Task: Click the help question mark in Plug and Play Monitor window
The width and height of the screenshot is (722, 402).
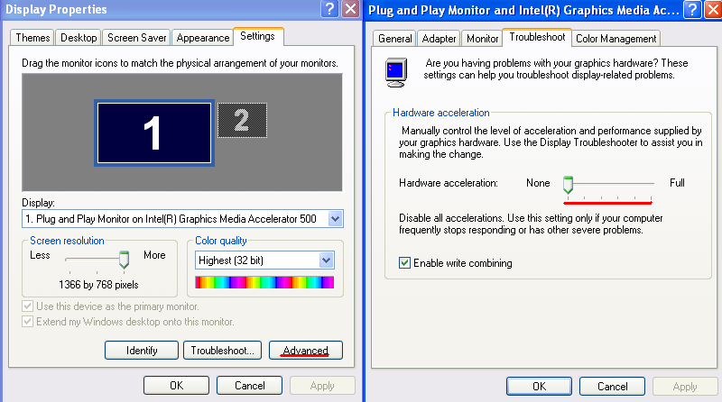Action: coord(692,10)
